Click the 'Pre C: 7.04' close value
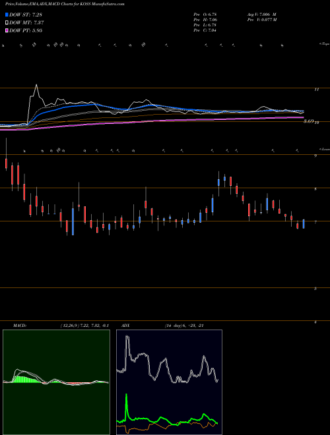330x435 pixels. coord(205,30)
